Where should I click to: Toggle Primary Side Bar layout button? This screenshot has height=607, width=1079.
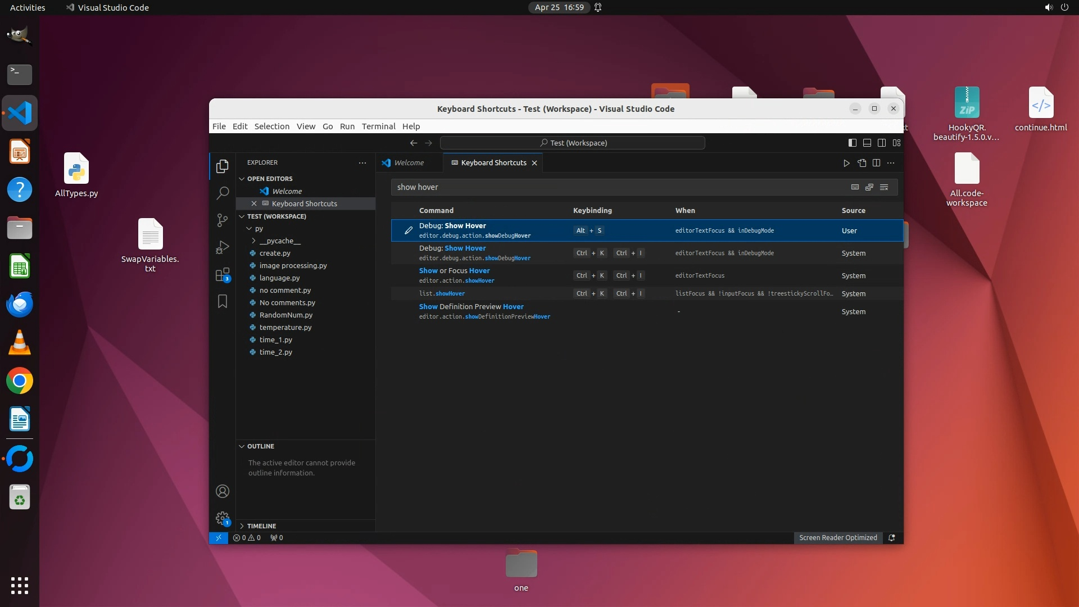coord(853,143)
